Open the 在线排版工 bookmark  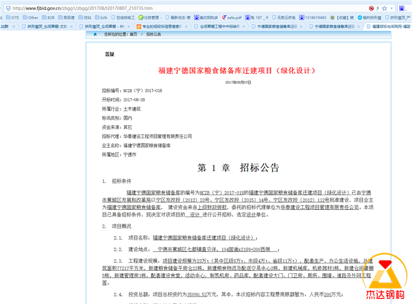pyautogui.click(x=123, y=17)
